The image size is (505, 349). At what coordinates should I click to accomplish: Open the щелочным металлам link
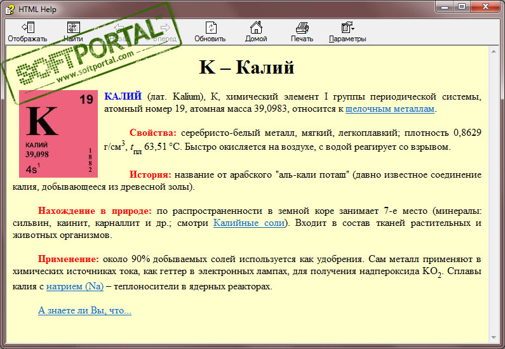[389, 109]
